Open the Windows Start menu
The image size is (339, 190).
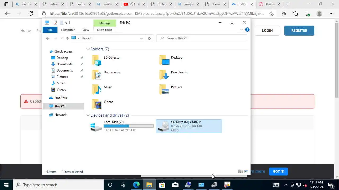click(6, 185)
